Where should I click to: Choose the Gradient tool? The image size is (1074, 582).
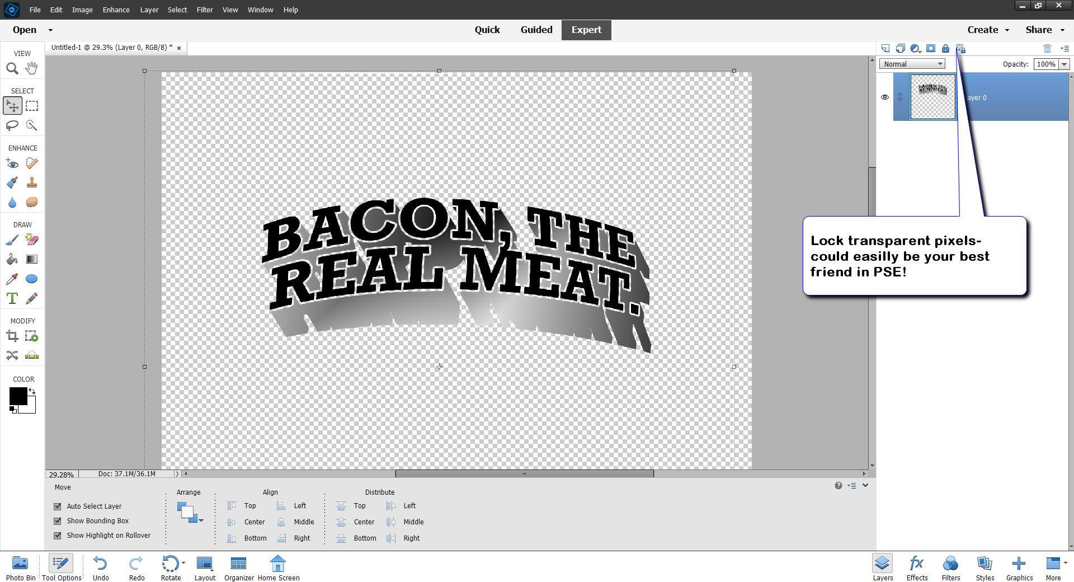[x=32, y=259]
